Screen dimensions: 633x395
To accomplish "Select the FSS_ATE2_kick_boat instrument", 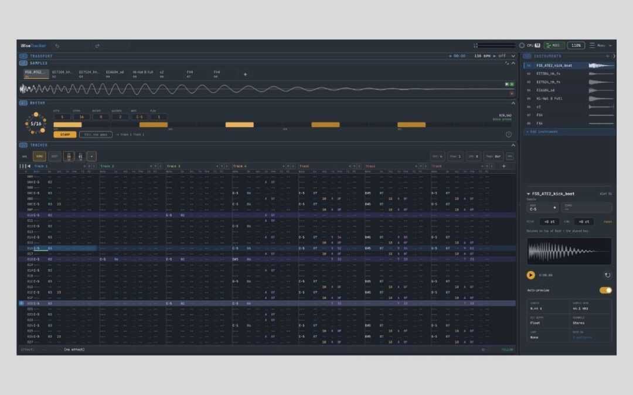I will click(569, 66).
